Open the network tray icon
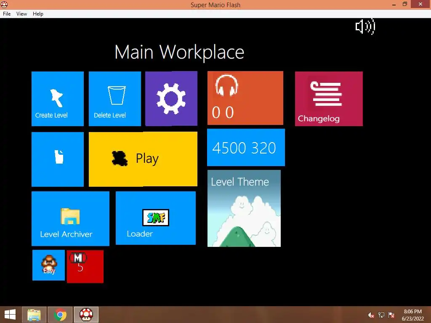The height and width of the screenshot is (323, 431). click(x=381, y=315)
